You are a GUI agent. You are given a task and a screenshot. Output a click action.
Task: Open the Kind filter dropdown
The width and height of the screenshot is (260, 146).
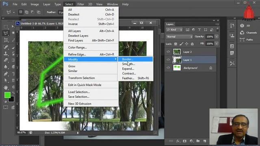[174, 30]
